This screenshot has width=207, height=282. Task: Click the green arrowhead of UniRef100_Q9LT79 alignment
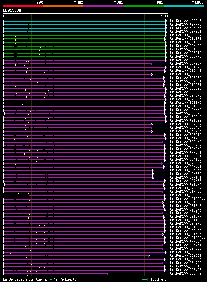pyautogui.click(x=165, y=39)
